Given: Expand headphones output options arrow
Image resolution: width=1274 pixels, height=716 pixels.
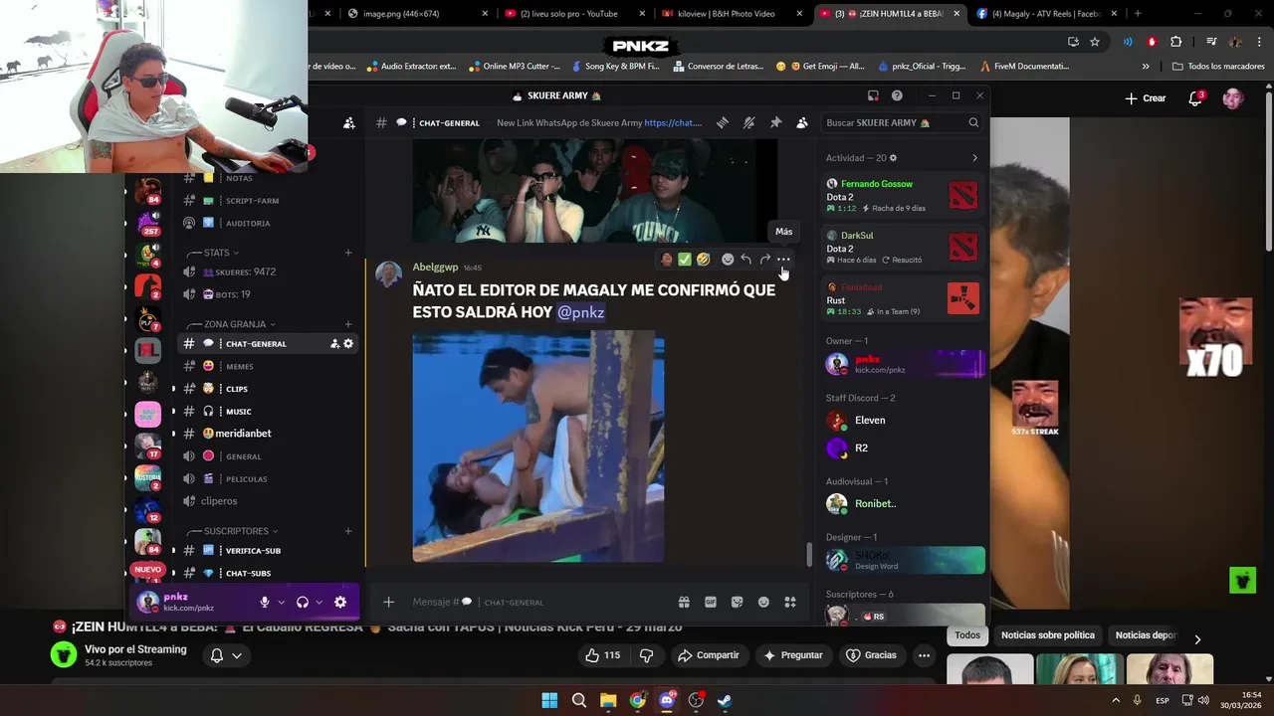Looking at the screenshot, I should pos(319,602).
